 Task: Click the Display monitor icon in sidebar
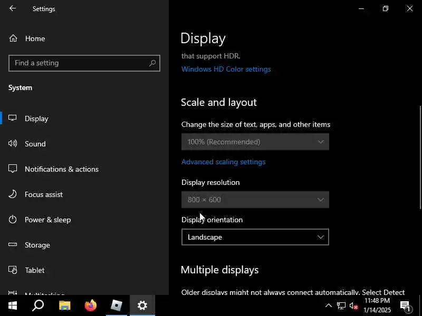click(12, 118)
